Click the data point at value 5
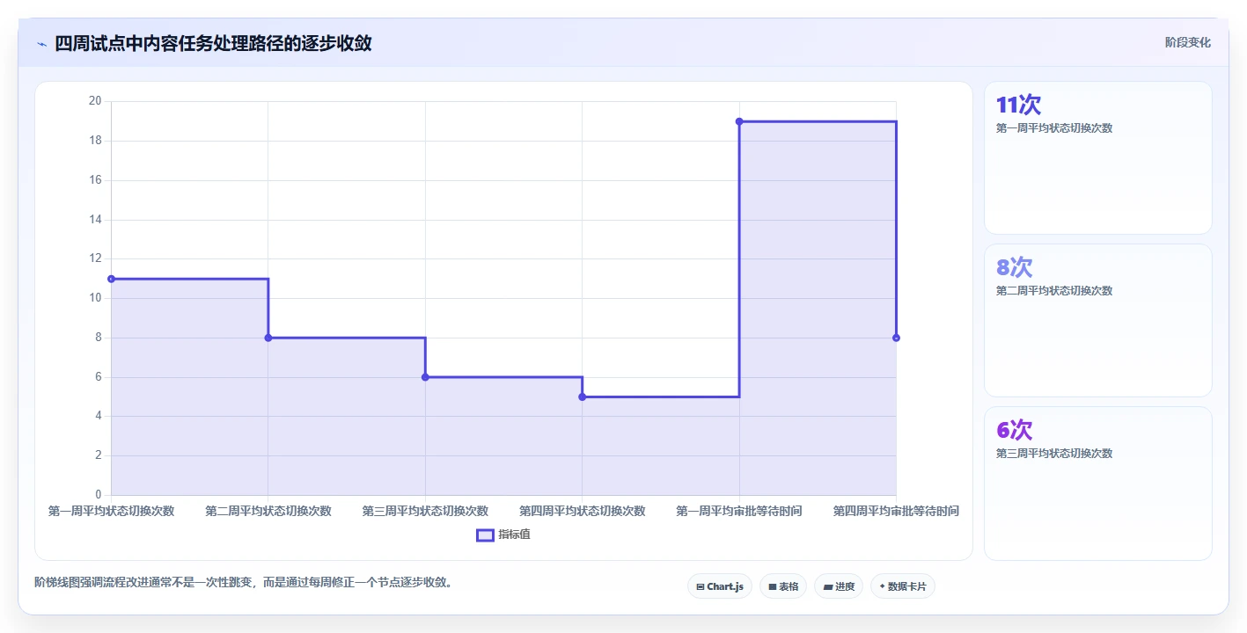Viewport: 1247px width, 633px height. point(582,397)
